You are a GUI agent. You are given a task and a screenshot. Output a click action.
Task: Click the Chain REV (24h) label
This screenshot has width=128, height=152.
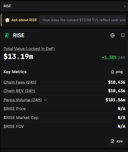[19, 91]
